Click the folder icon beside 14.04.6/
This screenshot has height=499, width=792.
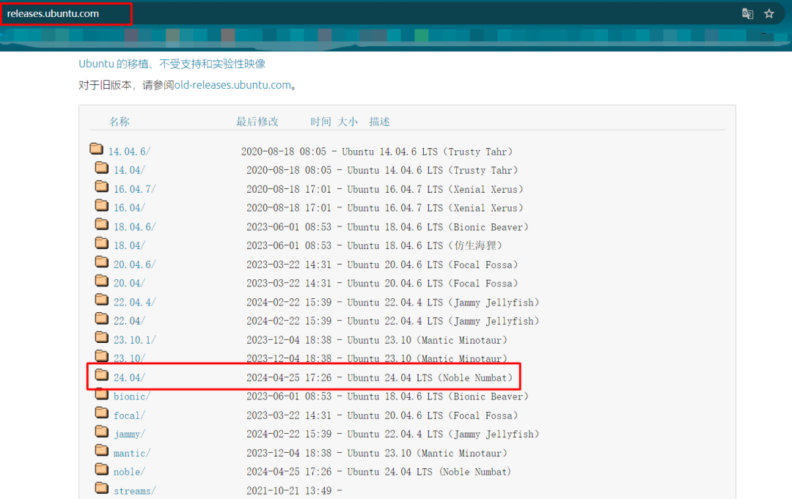pos(97,149)
